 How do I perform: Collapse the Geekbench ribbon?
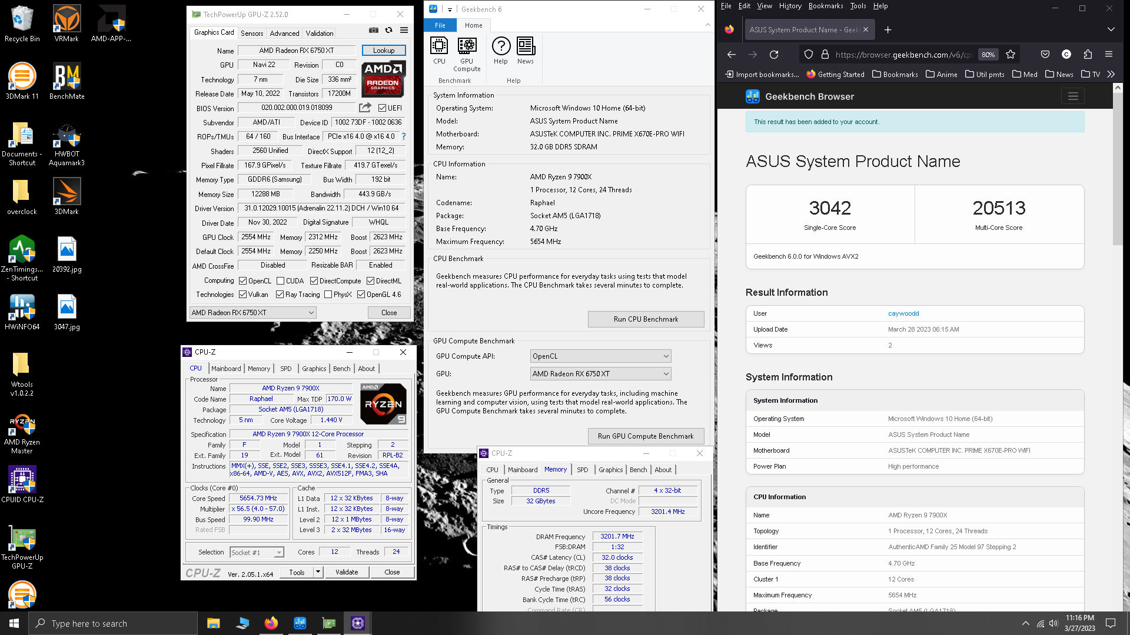tap(707, 25)
